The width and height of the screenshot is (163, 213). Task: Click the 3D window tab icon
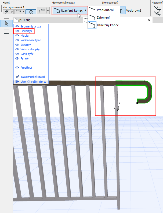click(x=86, y=20)
